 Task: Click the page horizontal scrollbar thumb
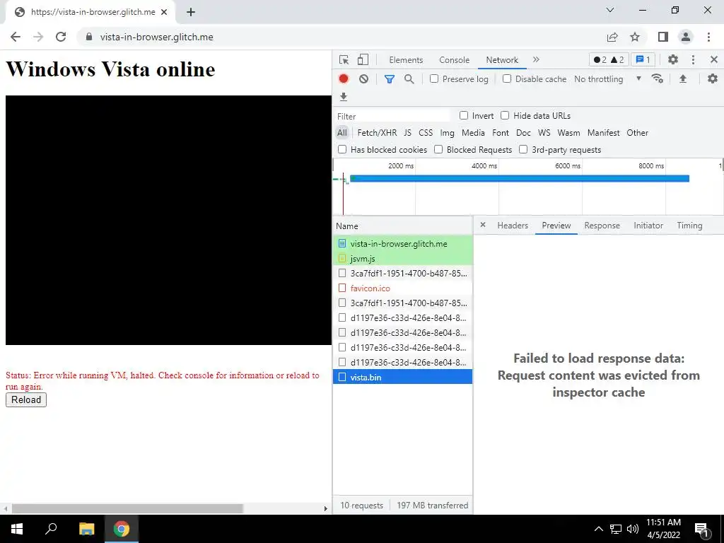127,508
